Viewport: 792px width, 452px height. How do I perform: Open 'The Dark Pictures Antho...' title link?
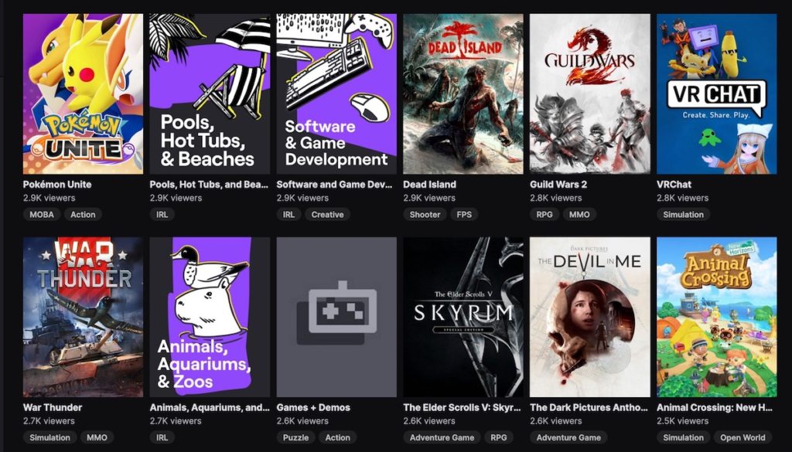point(589,408)
